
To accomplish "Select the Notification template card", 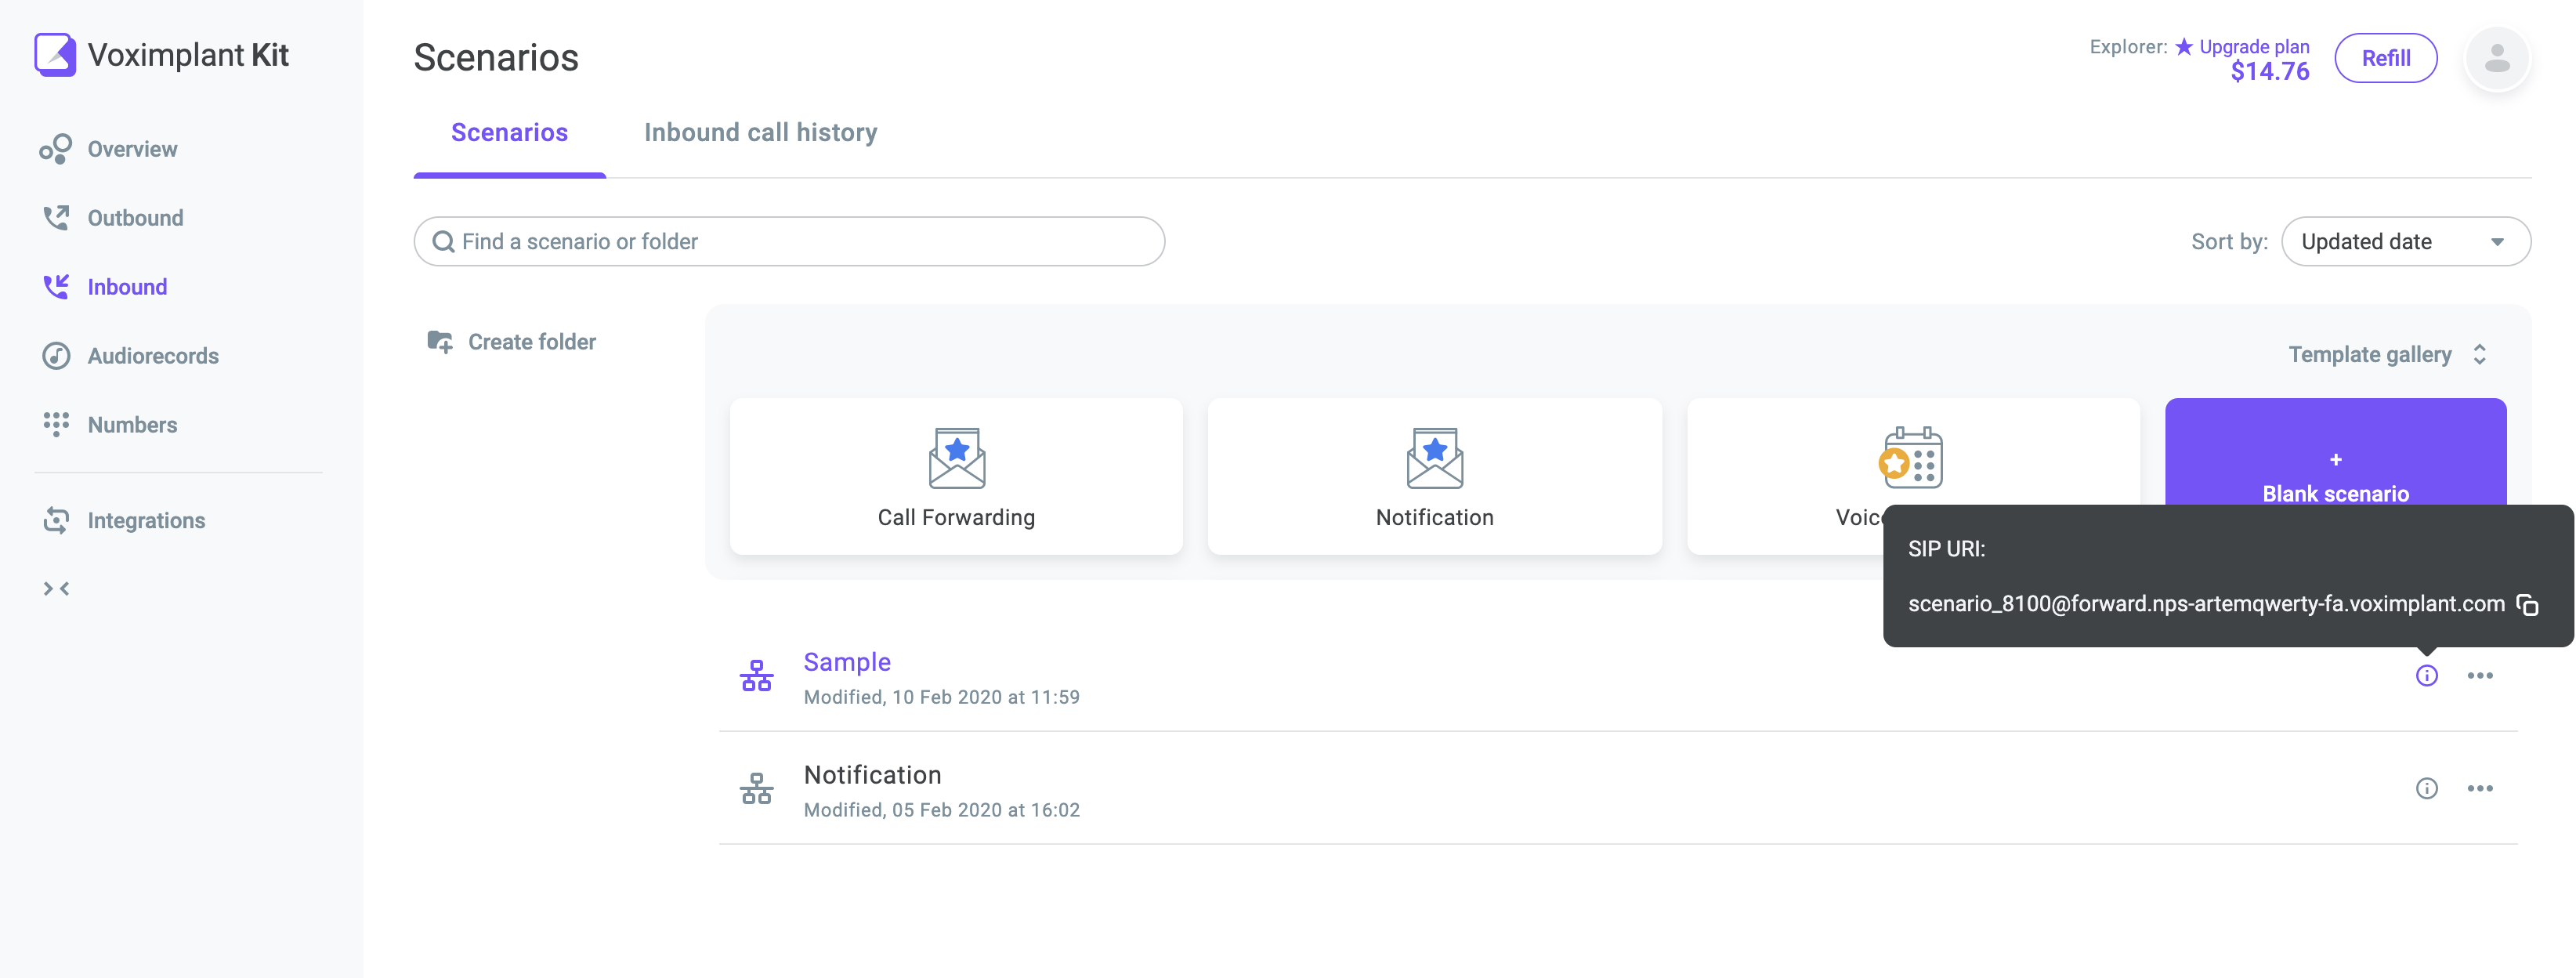I will [x=1435, y=477].
